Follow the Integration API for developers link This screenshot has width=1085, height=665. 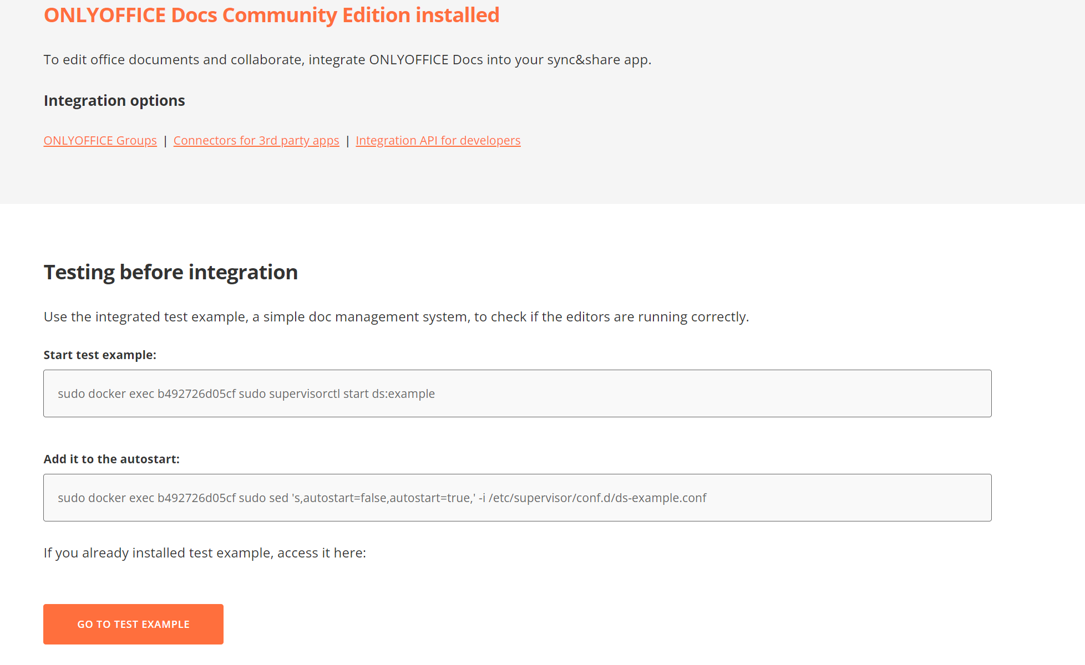(438, 141)
